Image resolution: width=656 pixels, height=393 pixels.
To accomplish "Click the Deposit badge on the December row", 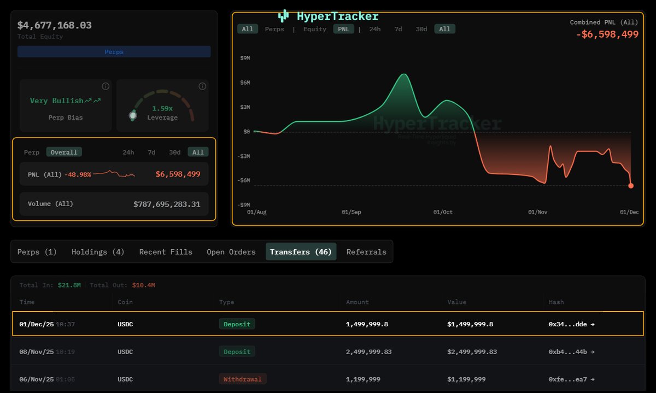I will [237, 324].
